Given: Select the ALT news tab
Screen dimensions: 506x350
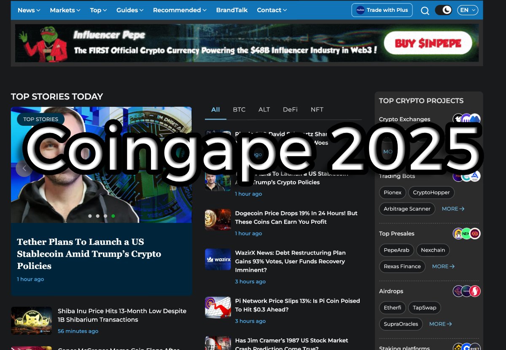Looking at the screenshot, I should coord(264,109).
